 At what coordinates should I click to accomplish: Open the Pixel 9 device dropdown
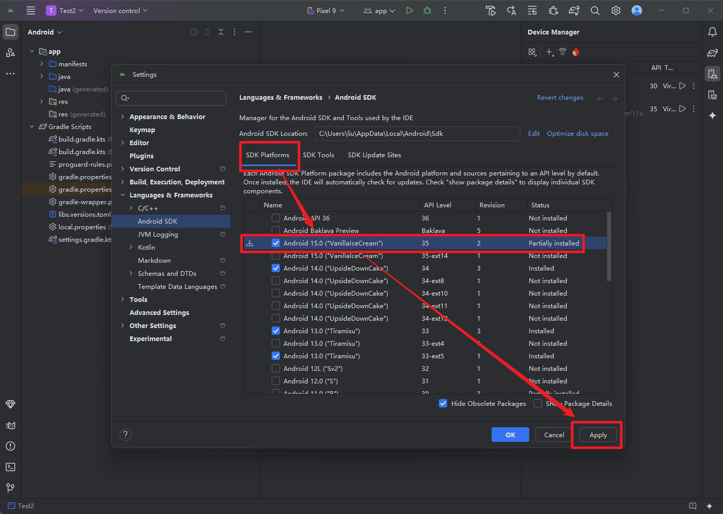coord(326,10)
